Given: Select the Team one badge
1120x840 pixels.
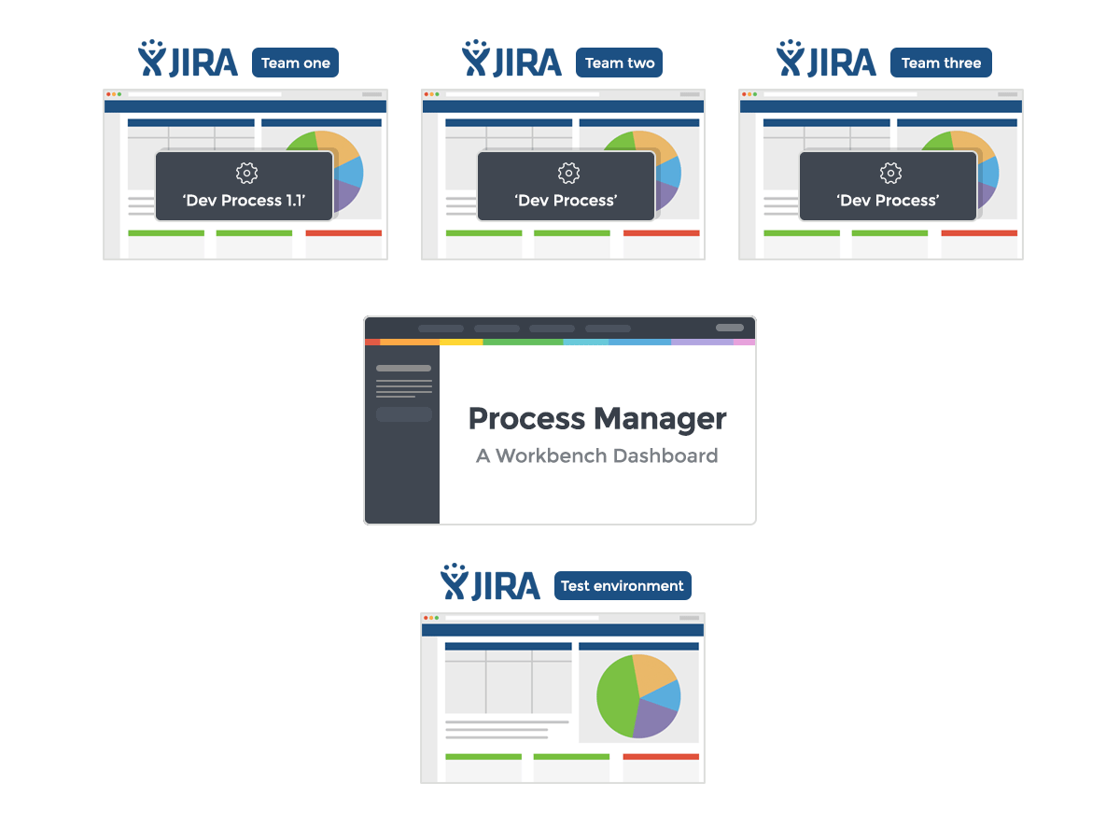Looking at the screenshot, I should tap(295, 63).
